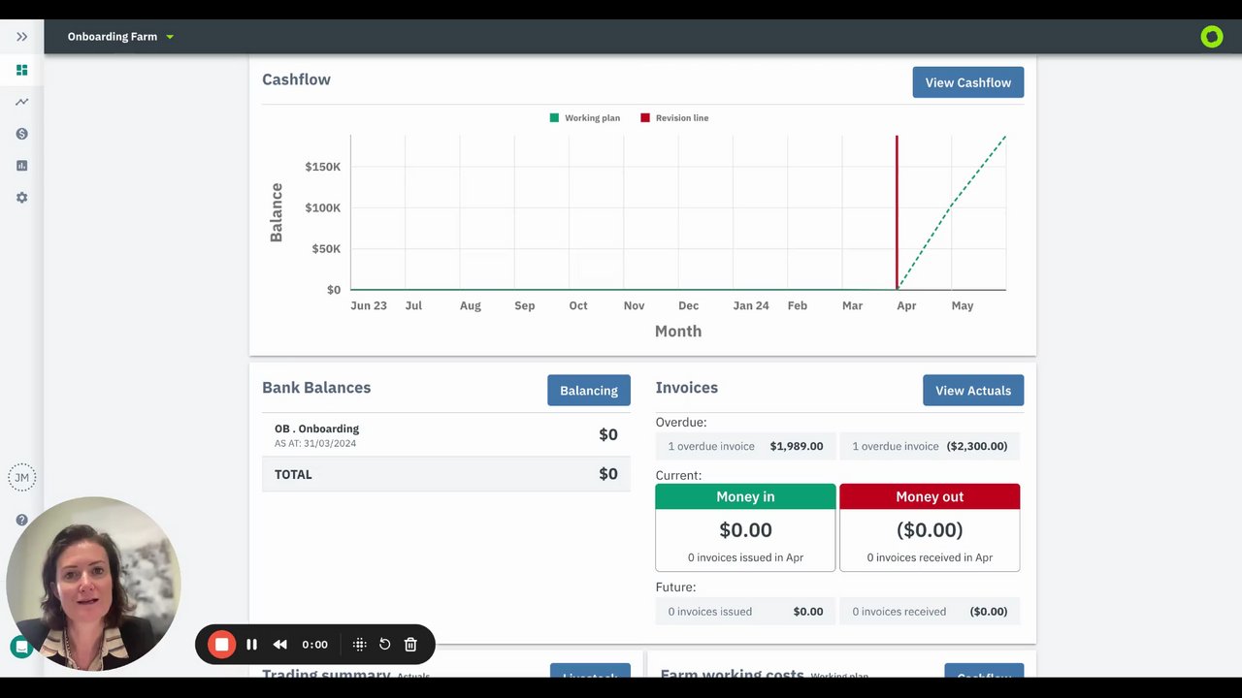
Task: Click the View Cashflow button
Action: [x=967, y=82]
